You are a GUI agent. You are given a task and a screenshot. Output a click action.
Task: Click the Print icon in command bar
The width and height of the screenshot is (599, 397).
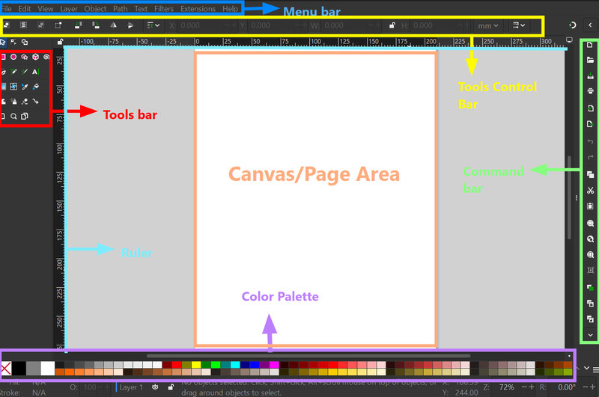click(x=590, y=91)
